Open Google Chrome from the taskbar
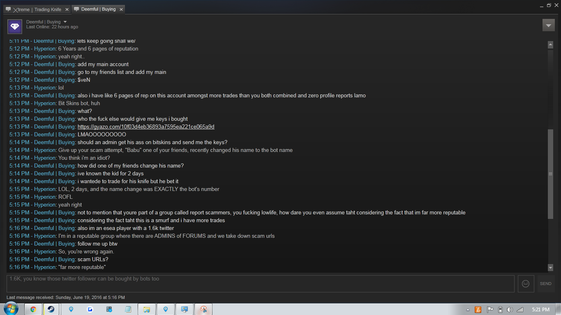This screenshot has width=561, height=315. [33, 309]
